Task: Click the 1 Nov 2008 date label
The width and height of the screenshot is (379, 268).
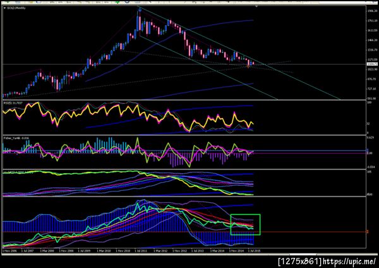Action: click(x=66, y=251)
